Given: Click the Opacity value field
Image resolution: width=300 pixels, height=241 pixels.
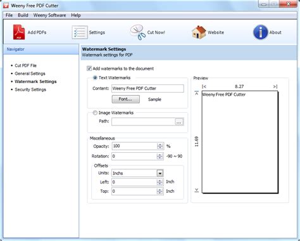Looking at the screenshot, I should pos(134,146).
